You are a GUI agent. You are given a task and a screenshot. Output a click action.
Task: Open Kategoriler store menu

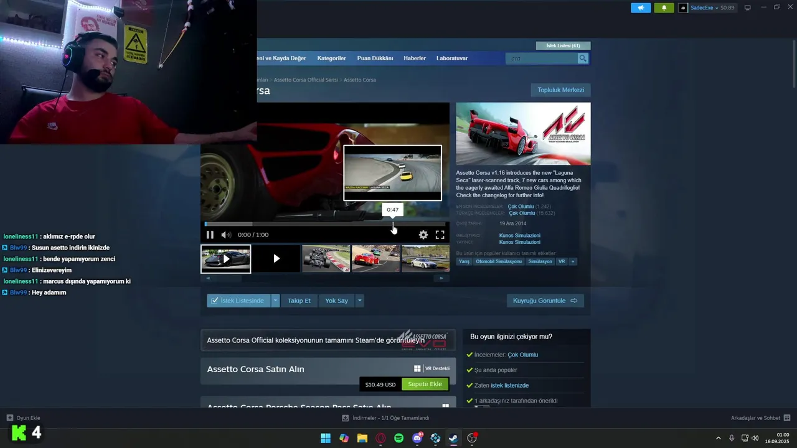331,58
